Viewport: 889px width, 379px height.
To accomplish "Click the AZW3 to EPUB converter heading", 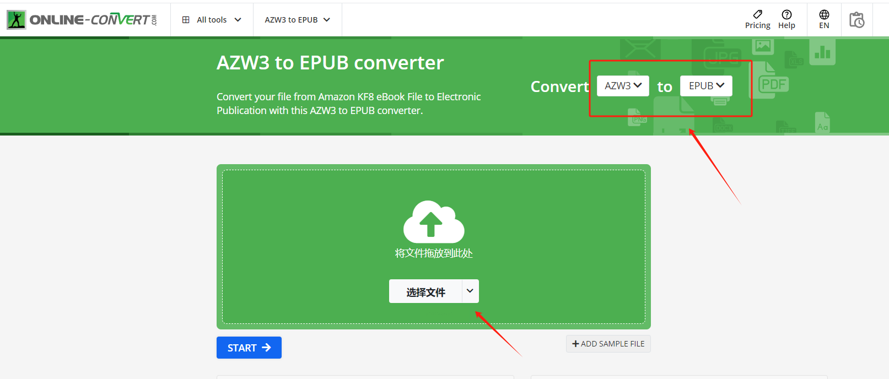I will 330,63.
